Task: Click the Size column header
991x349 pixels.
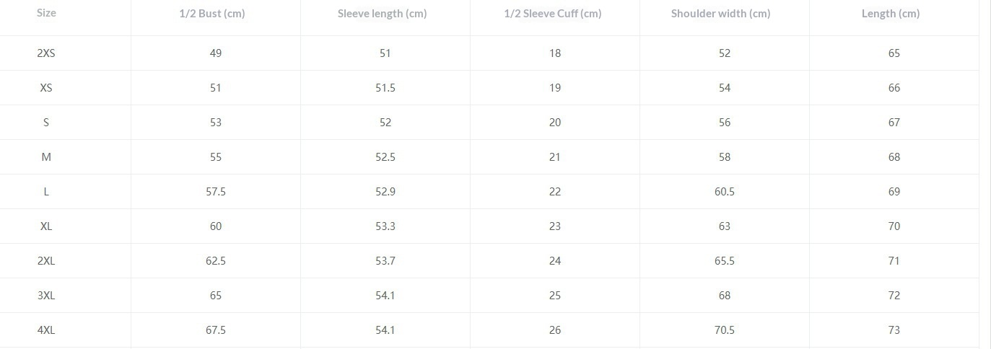Action: [46, 13]
